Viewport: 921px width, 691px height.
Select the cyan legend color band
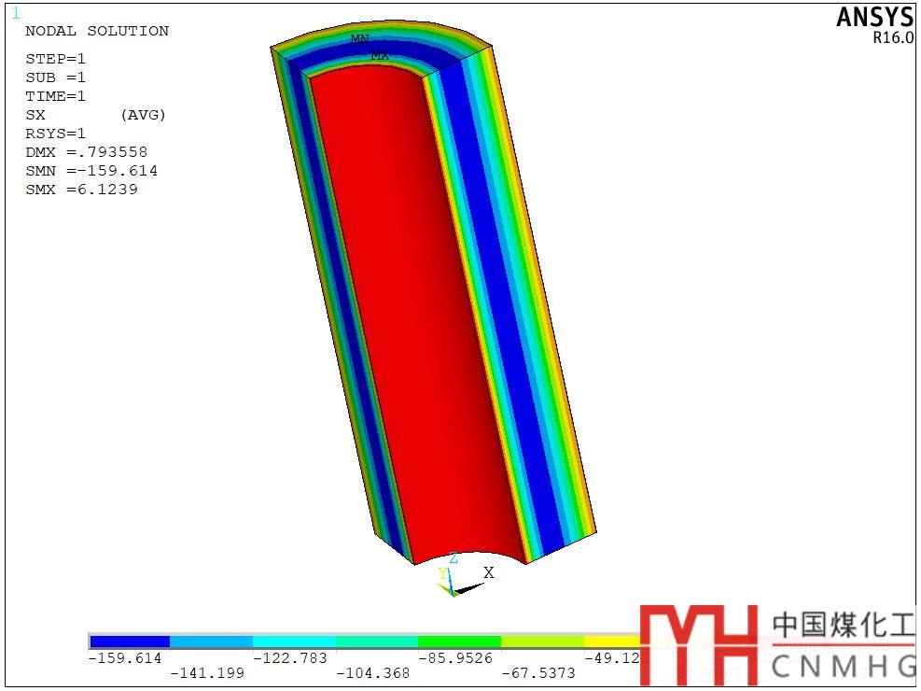pyautogui.click(x=294, y=642)
